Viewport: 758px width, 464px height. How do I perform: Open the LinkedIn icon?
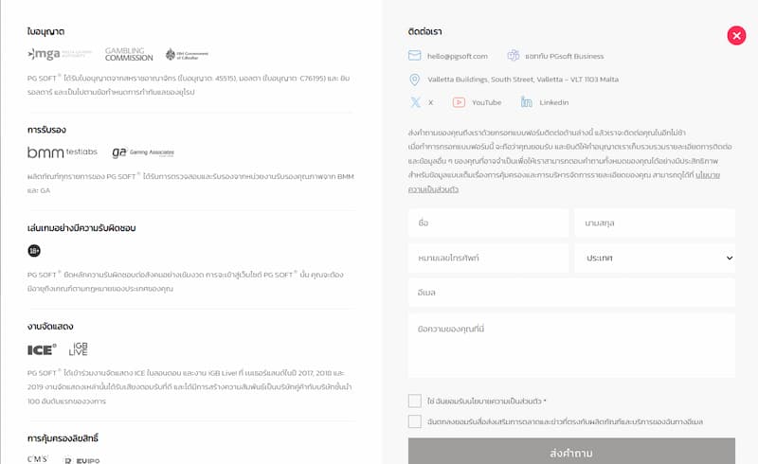pyautogui.click(x=527, y=102)
